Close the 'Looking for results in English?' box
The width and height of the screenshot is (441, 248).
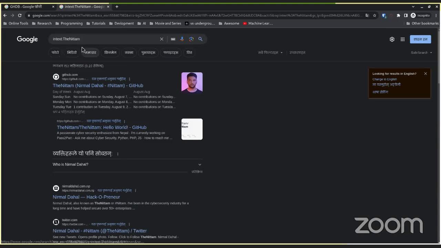(425, 74)
